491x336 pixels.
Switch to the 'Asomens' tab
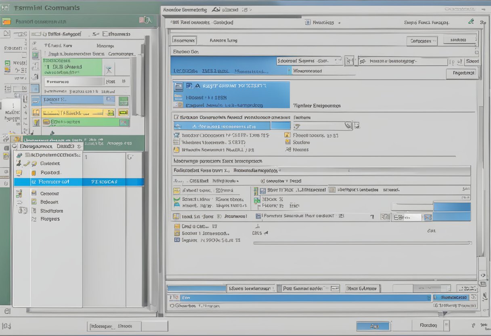tap(184, 40)
